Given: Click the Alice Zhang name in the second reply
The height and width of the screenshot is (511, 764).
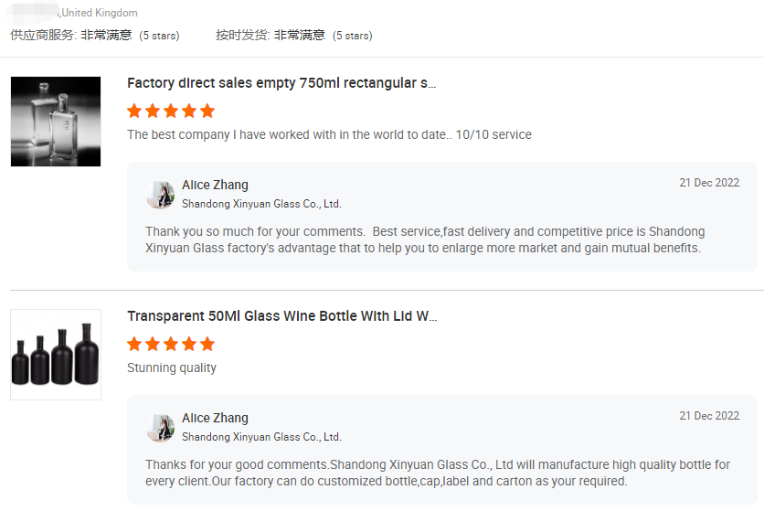Looking at the screenshot, I should pyautogui.click(x=215, y=418).
